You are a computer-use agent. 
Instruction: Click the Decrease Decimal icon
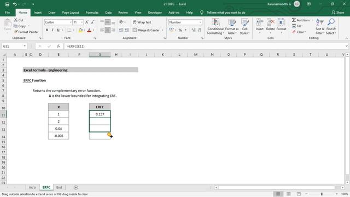point(199,30)
